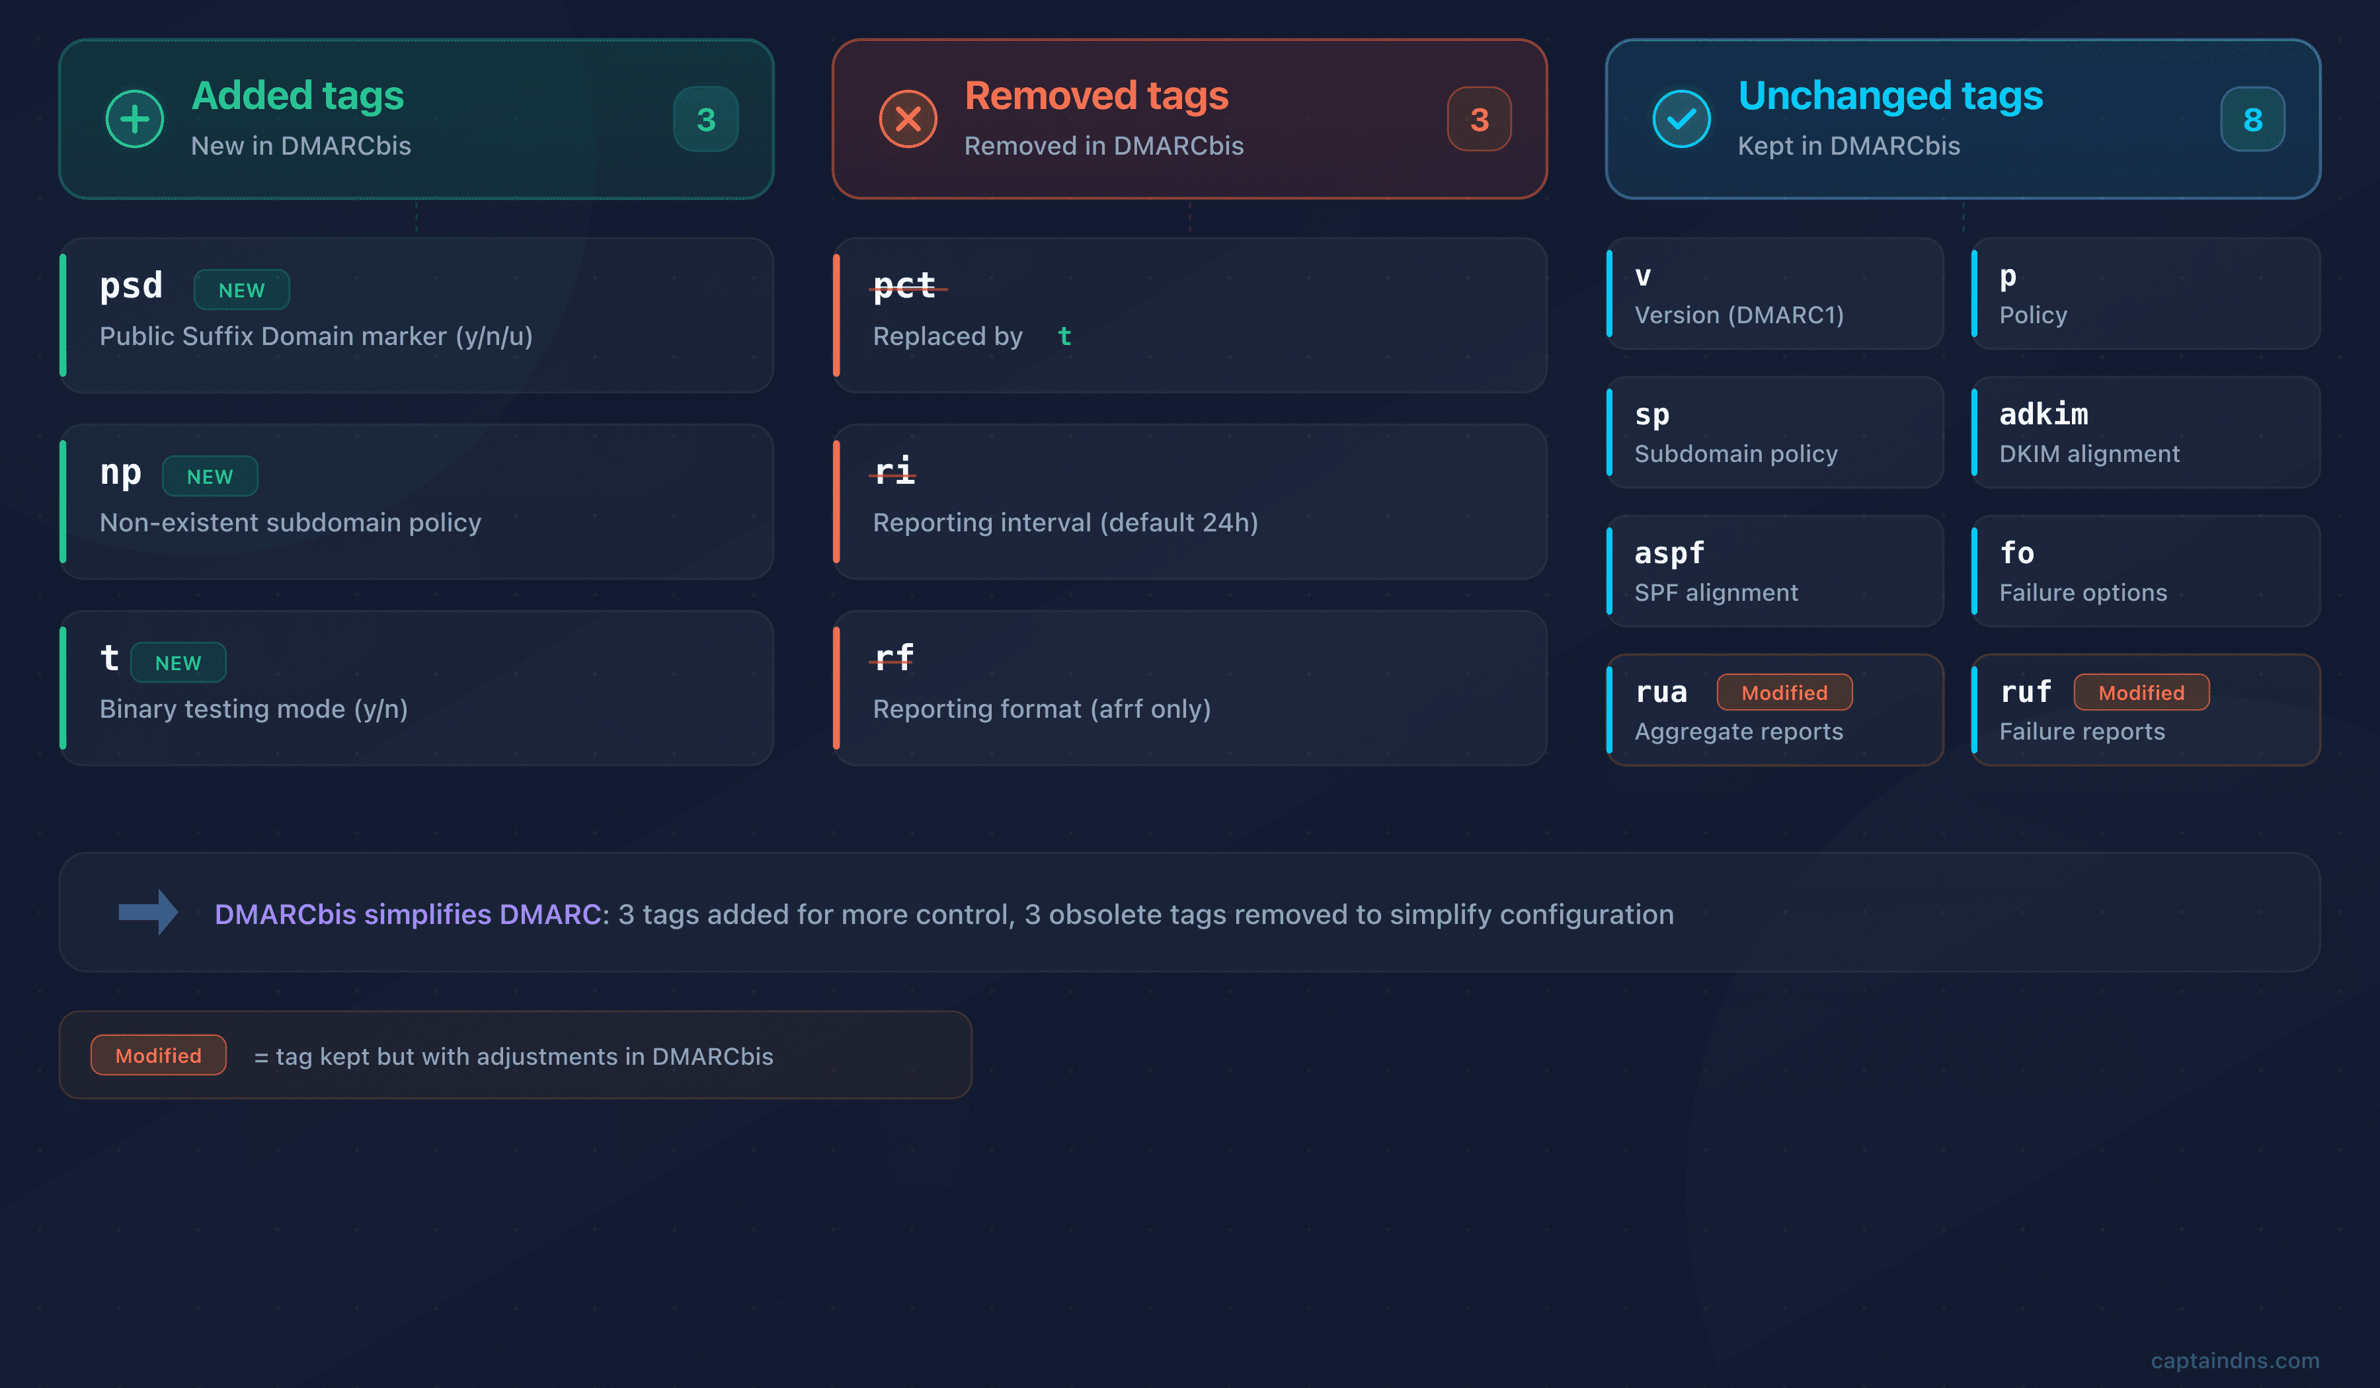The image size is (2380, 1388).
Task: Click the green t link after 'Replaced by'
Action: pyautogui.click(x=1064, y=336)
